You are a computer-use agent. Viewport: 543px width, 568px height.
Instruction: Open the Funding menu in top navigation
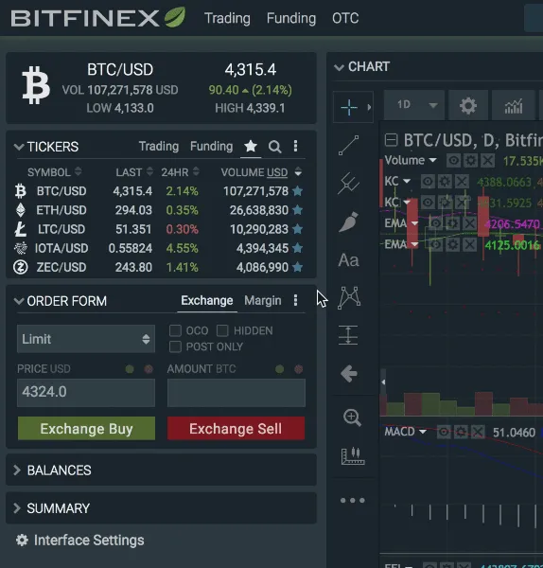click(291, 18)
